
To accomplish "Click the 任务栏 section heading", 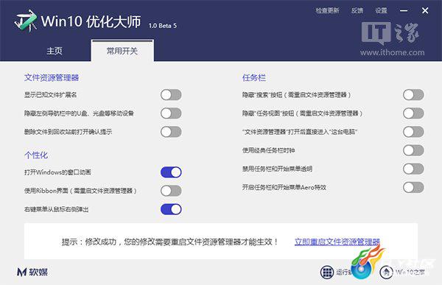I will tap(254, 78).
